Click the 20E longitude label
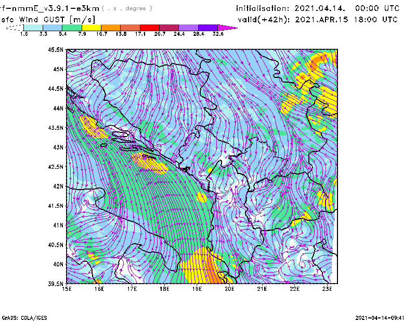The image size is (416, 321). [229, 289]
